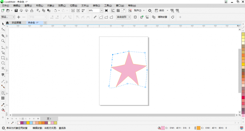Viewport: 245px width, 131px height.
Task: Select the Eyedropper tool
Action: [x=3, y=105]
